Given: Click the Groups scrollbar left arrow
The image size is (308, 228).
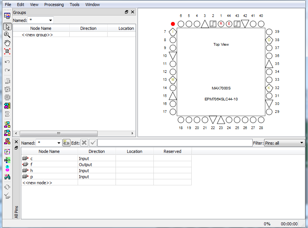Looking at the screenshot, I should (16, 134).
